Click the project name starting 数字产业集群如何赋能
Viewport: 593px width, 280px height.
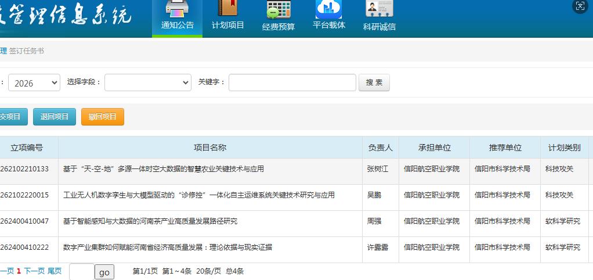[168, 247]
